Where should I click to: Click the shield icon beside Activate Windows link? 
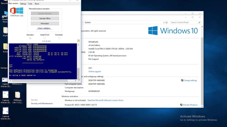pos(181,105)
